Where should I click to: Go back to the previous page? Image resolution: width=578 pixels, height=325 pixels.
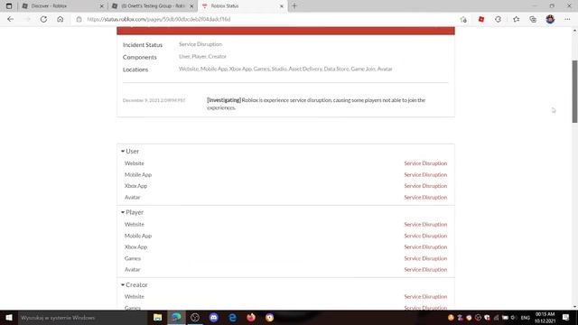click(x=10, y=19)
